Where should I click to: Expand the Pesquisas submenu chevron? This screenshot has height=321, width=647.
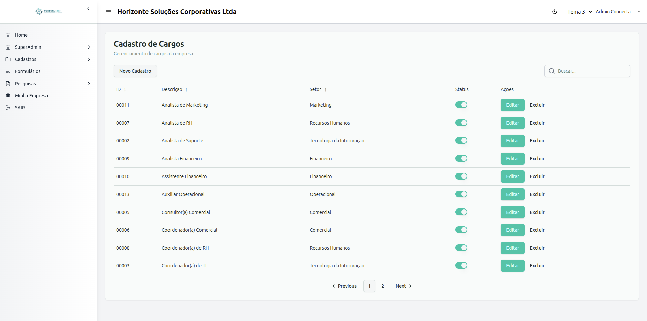coord(89,84)
